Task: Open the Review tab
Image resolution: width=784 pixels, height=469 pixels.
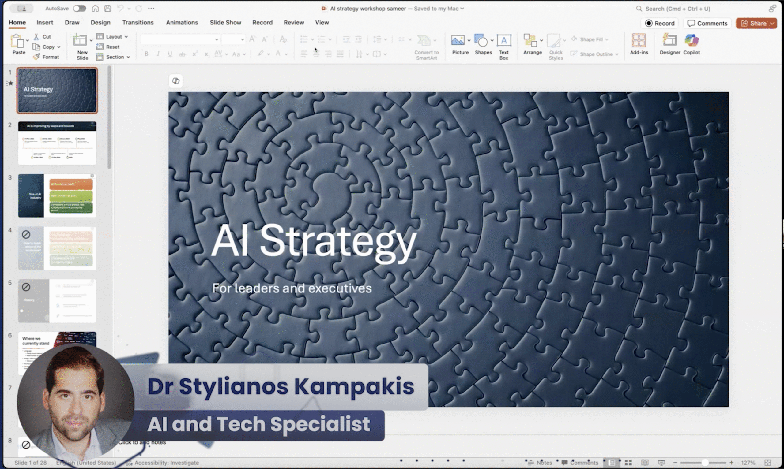Action: pos(293,22)
